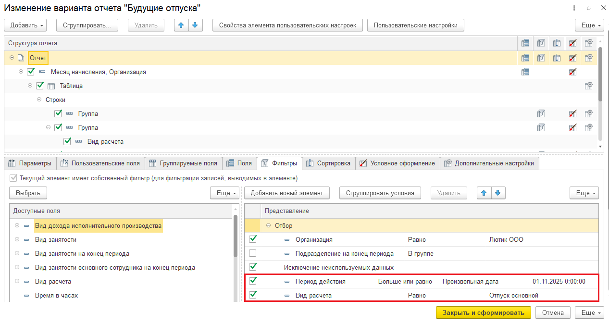This screenshot has height=324, width=609.
Task: Toggle Текущий элемент имеет собственный фильтр checkbox
Action: point(13,178)
